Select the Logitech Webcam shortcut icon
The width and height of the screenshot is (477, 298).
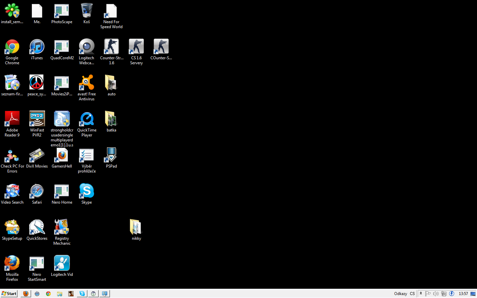tap(86, 47)
